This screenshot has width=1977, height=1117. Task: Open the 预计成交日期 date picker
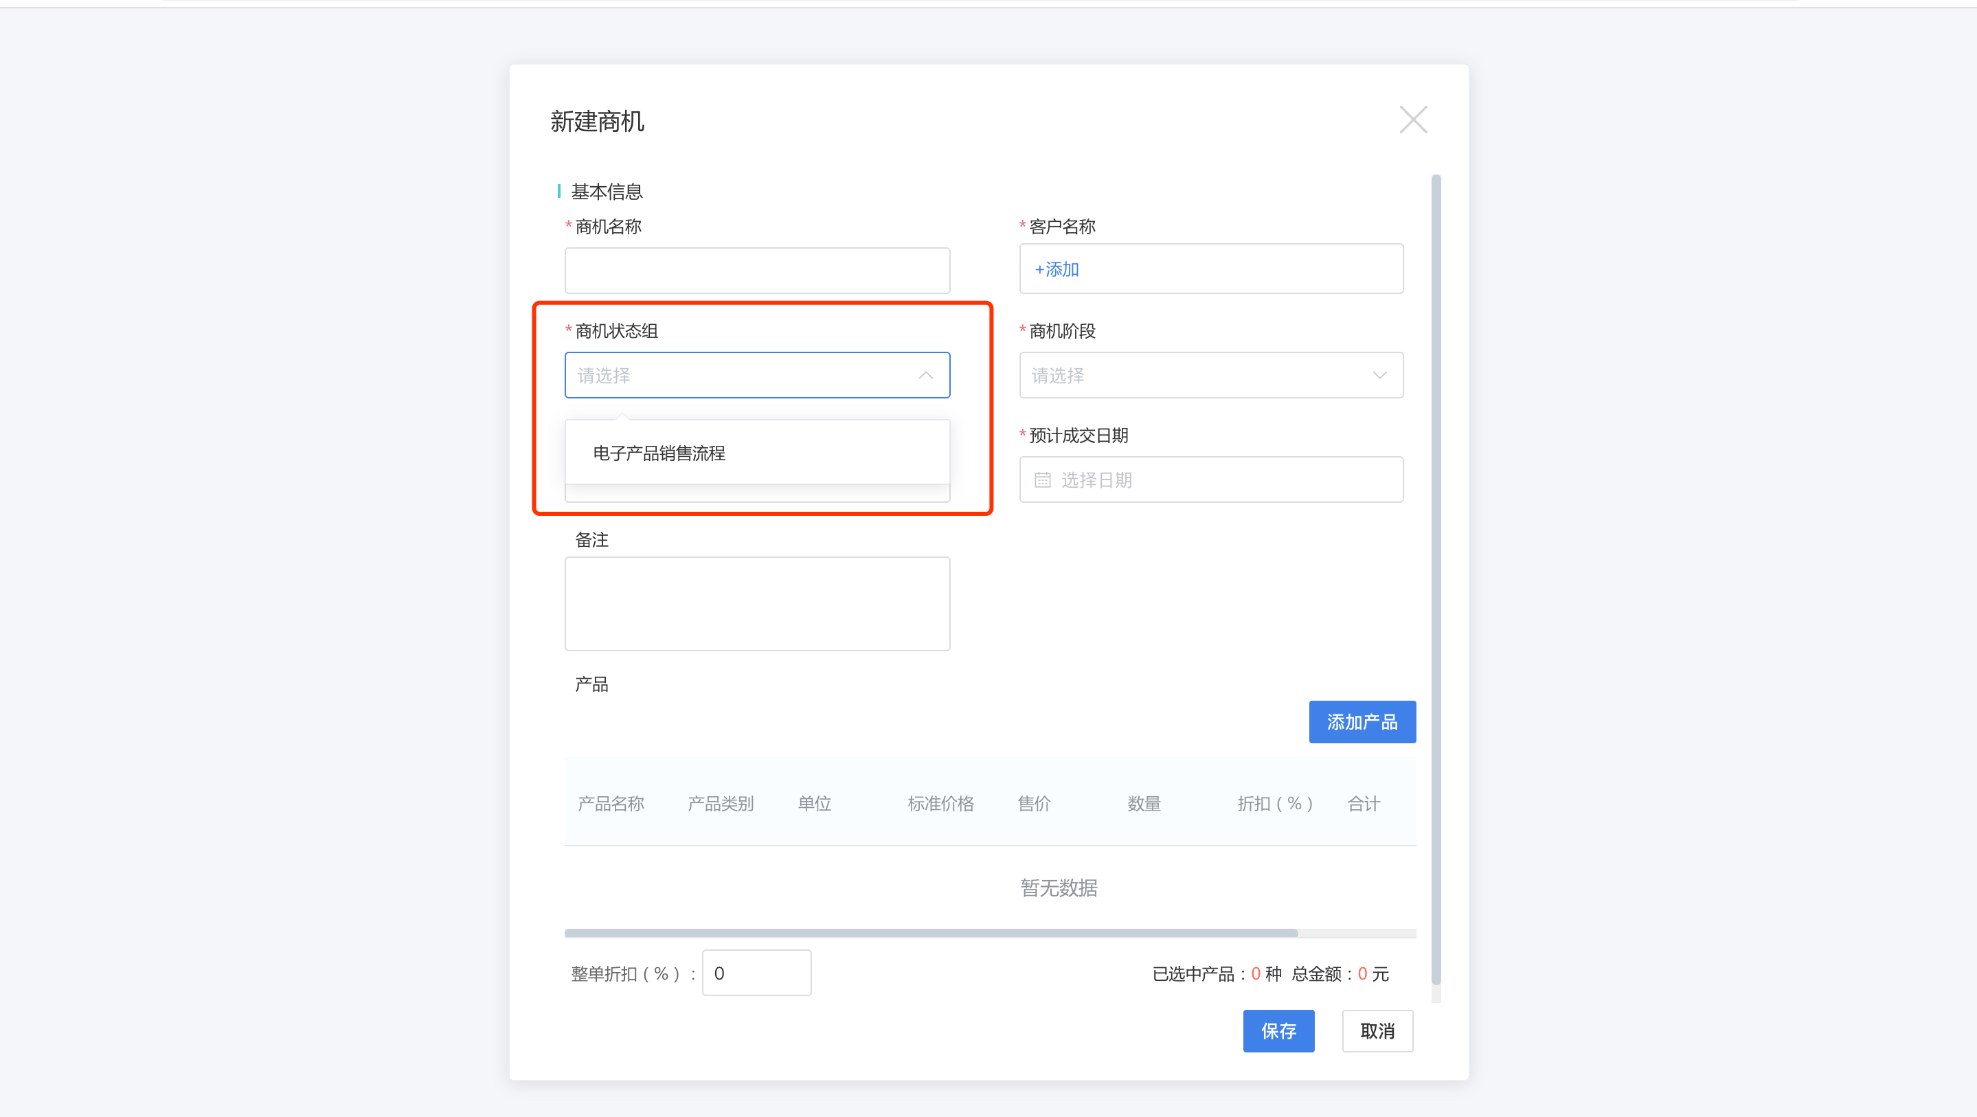pos(1211,479)
